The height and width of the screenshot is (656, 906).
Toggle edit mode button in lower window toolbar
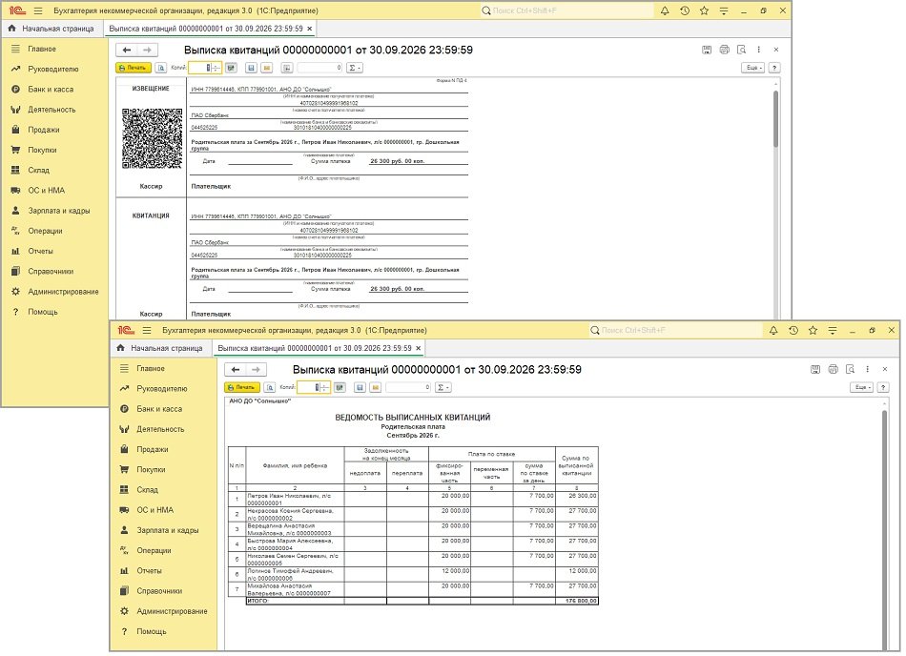click(340, 387)
